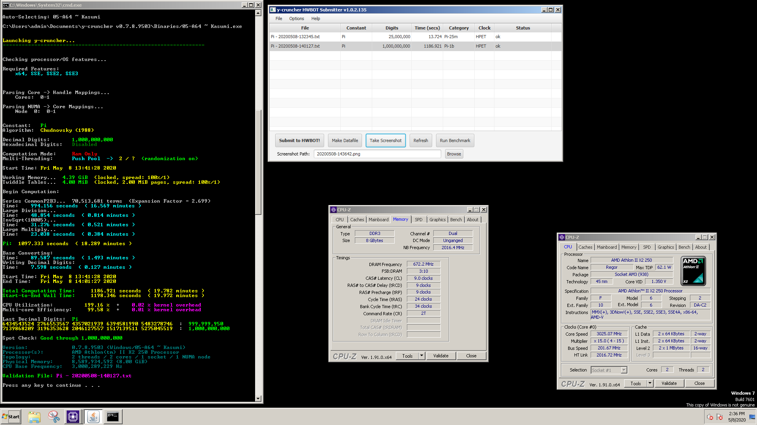Click the volume muted tray icon
The width and height of the screenshot is (757, 425).
[710, 417]
